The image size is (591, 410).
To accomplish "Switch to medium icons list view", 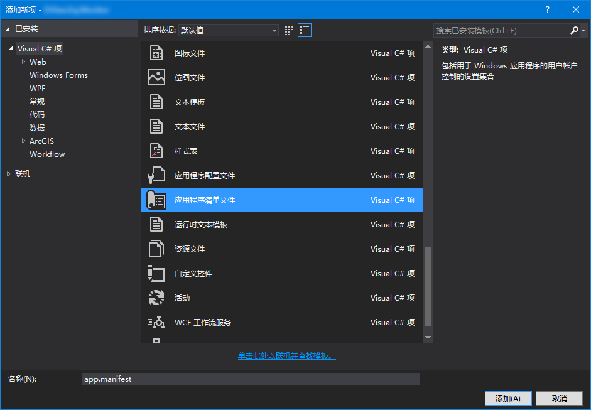I will [x=305, y=30].
